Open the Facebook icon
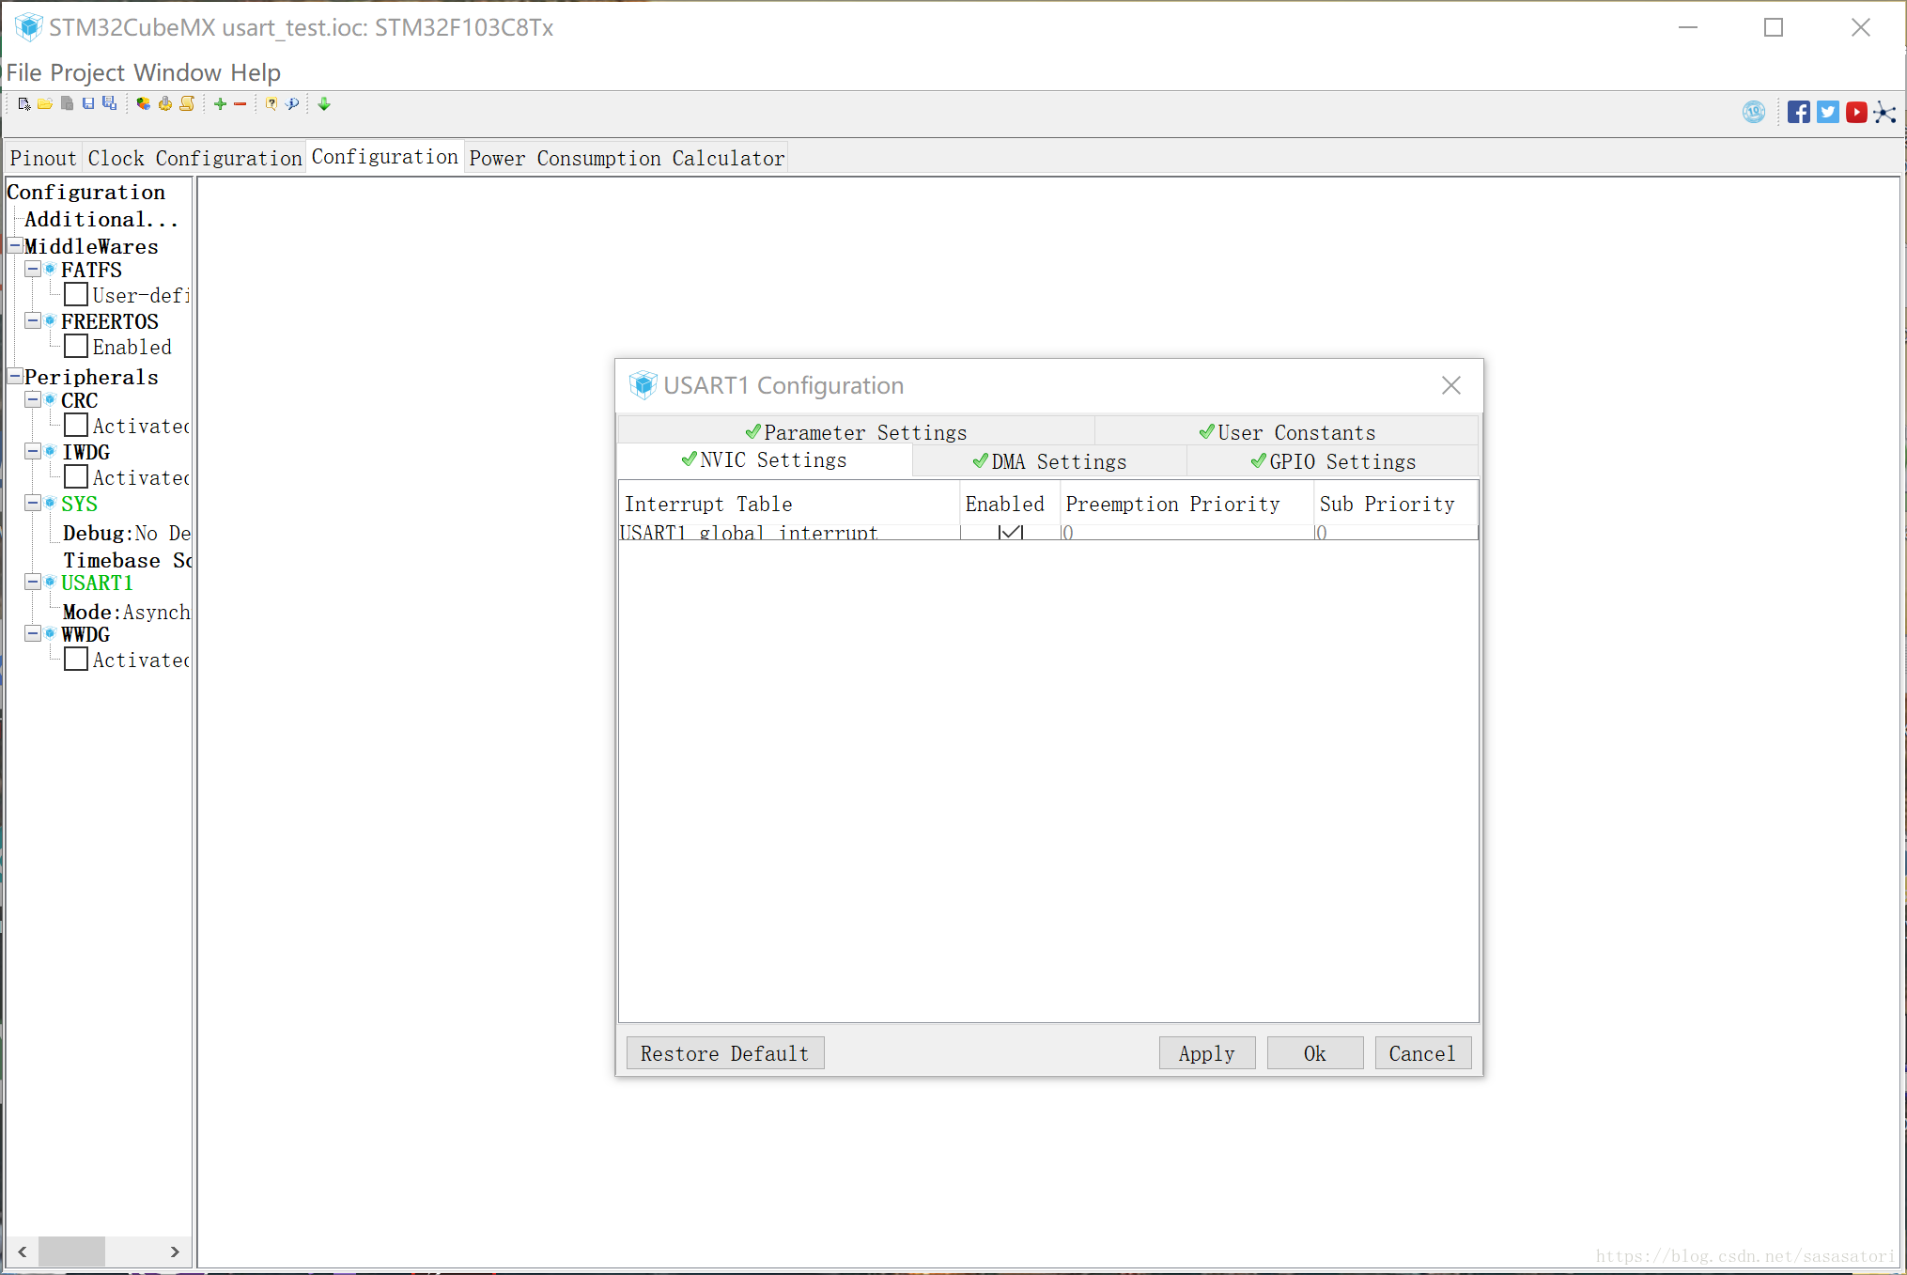The width and height of the screenshot is (1907, 1275). click(1799, 113)
